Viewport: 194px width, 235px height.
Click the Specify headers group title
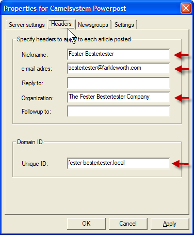tap(74, 39)
